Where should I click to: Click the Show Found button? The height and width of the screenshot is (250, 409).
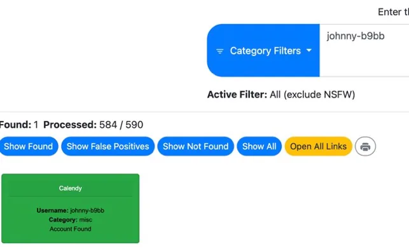(x=28, y=146)
